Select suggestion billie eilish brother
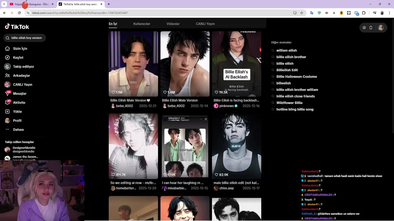The height and width of the screenshot is (221, 394). (291, 57)
